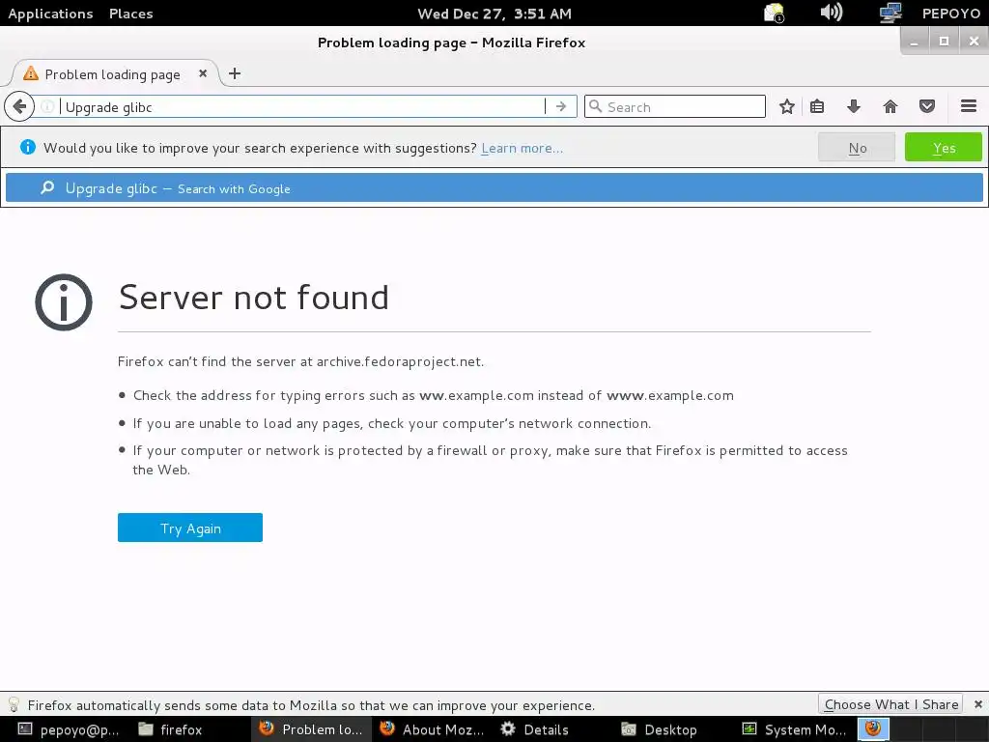
Task: Click the clock Wed Dec 27 3:51 AM
Action: 494,14
